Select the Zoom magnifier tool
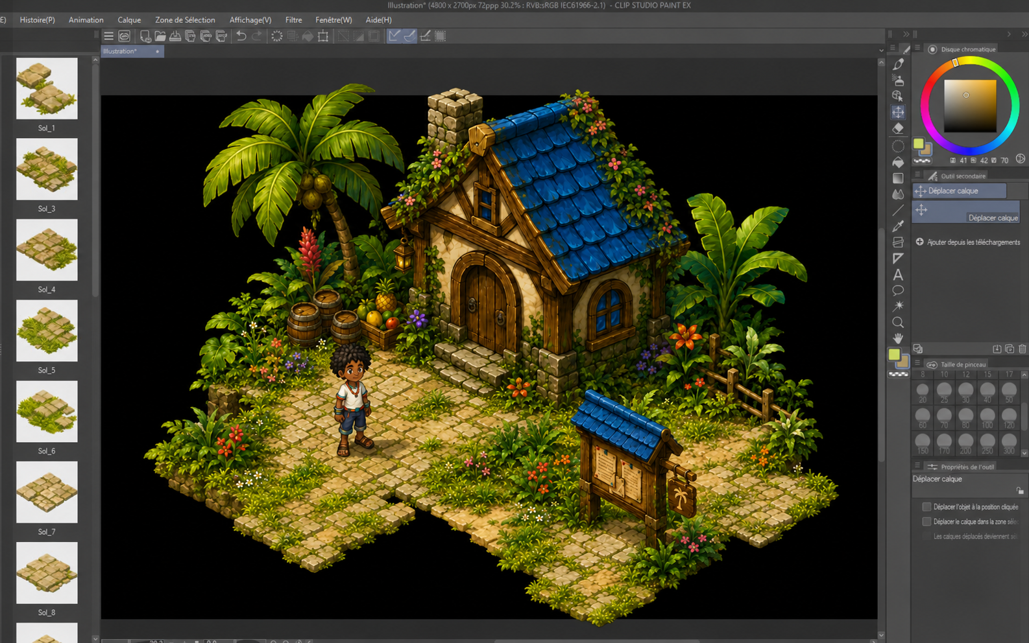 [x=898, y=322]
